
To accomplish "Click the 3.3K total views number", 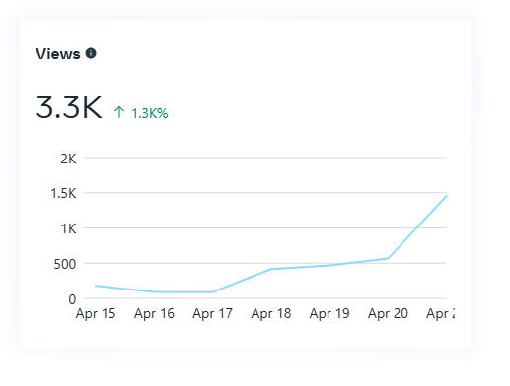I will pos(69,107).
